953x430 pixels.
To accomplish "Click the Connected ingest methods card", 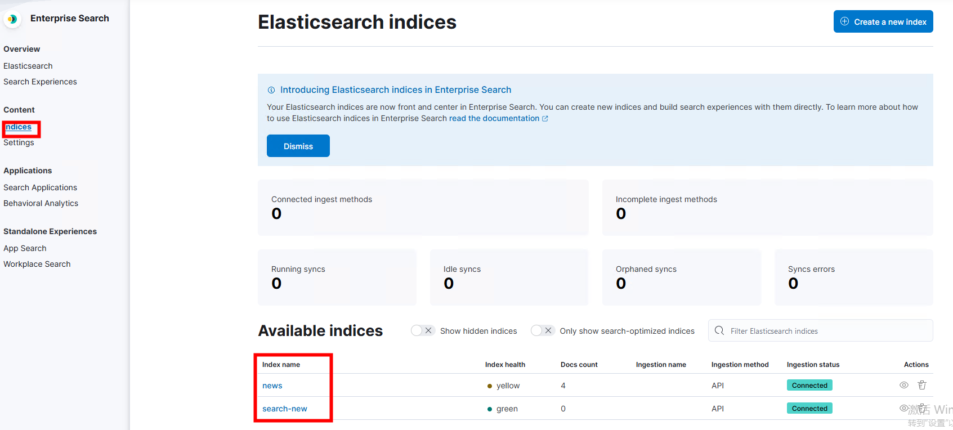I will (423, 207).
